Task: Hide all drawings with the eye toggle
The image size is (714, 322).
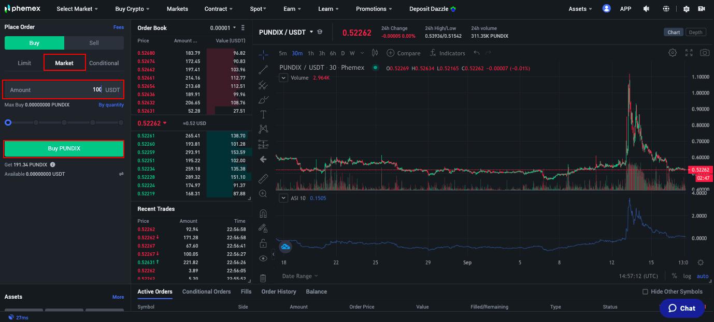Action: (263, 257)
